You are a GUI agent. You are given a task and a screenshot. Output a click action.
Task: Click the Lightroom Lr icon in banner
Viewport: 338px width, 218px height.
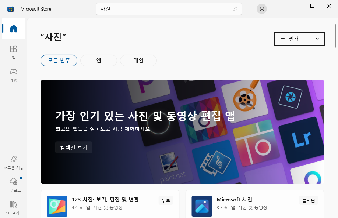pyautogui.click(x=302, y=139)
